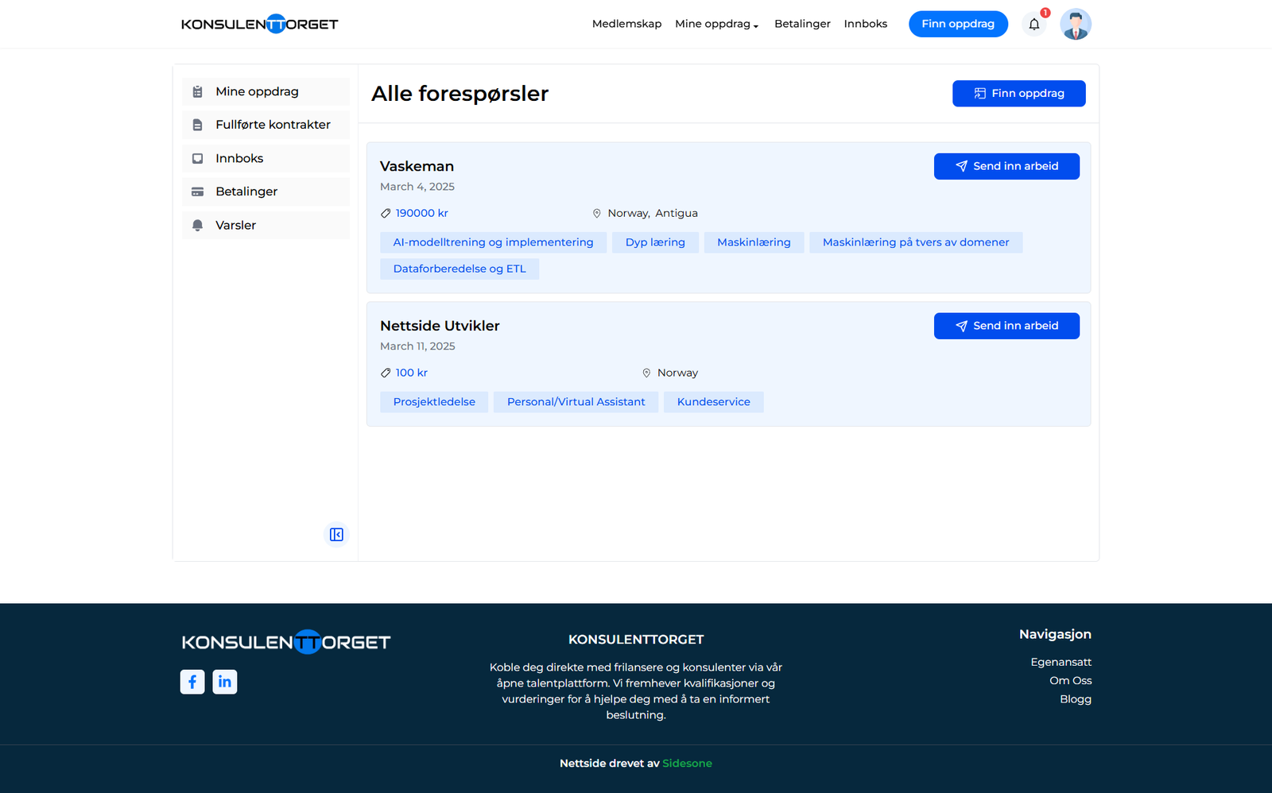The width and height of the screenshot is (1272, 793).
Task: Open the Facebook page from footer
Action: 192,682
